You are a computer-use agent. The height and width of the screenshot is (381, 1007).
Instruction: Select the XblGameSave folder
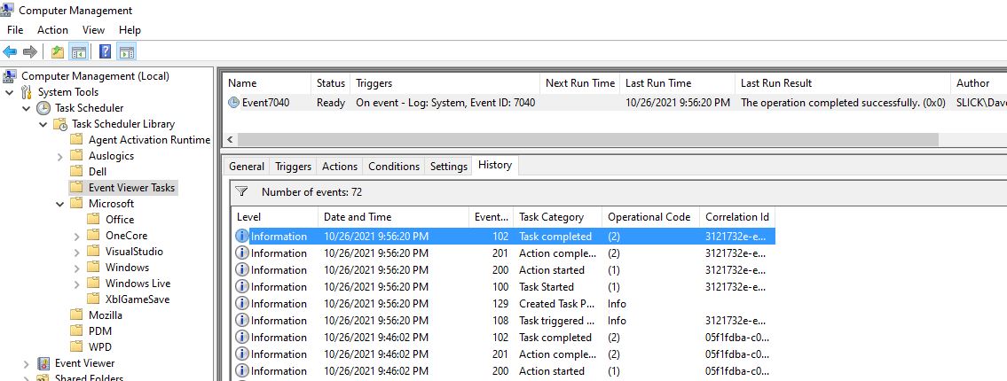click(138, 299)
